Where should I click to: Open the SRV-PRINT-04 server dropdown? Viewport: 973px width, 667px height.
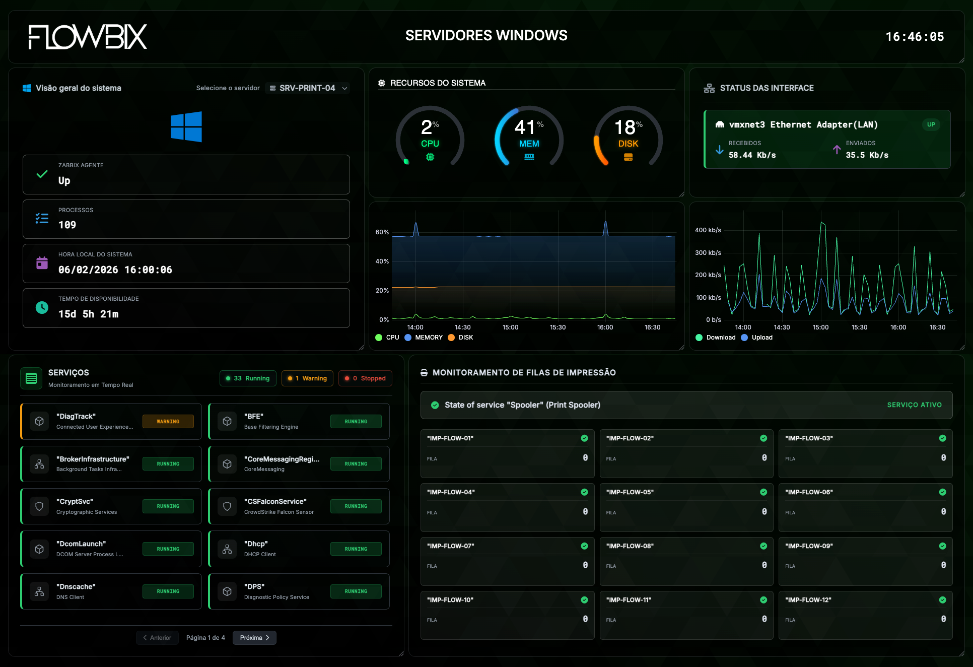[x=307, y=88]
